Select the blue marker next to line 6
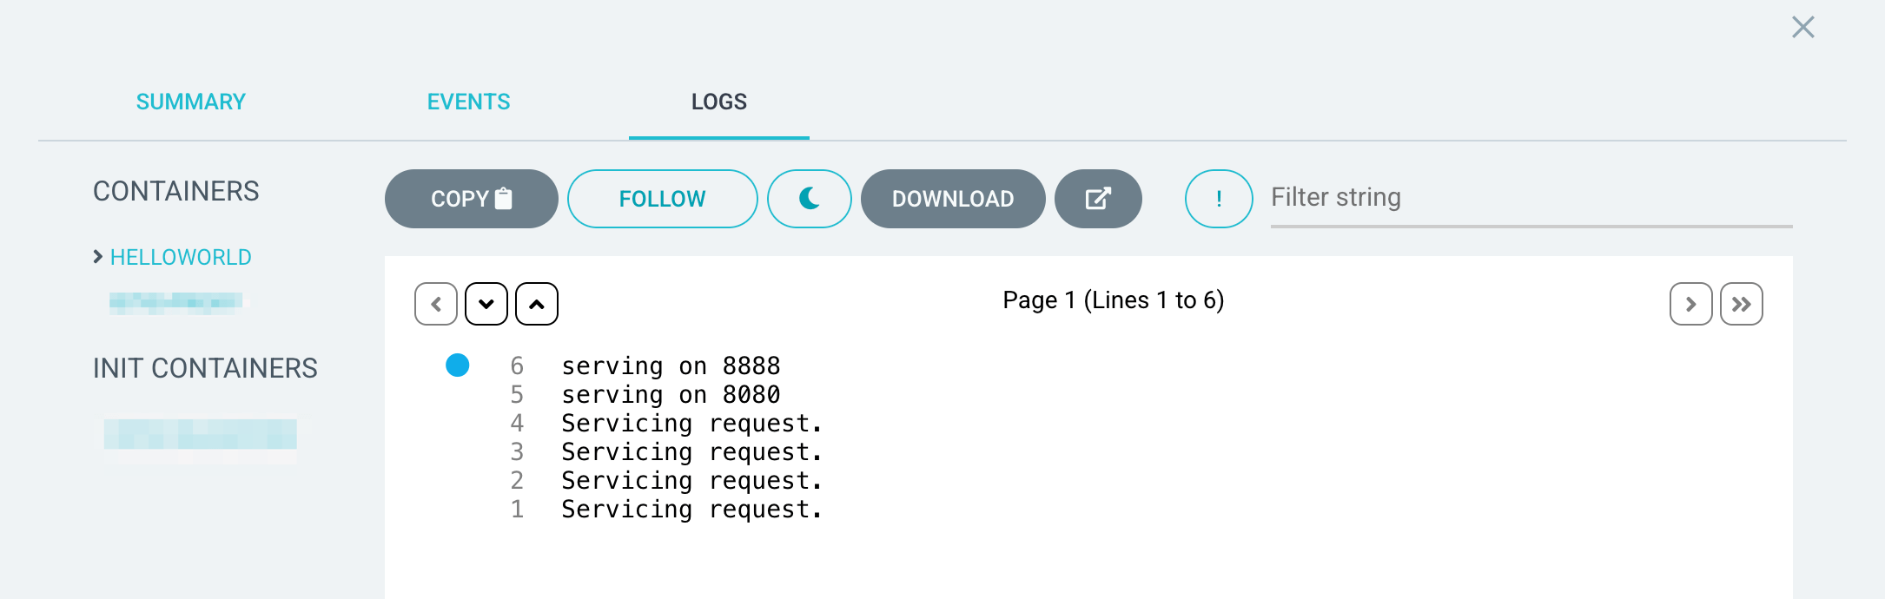This screenshot has width=1885, height=599. [x=458, y=365]
